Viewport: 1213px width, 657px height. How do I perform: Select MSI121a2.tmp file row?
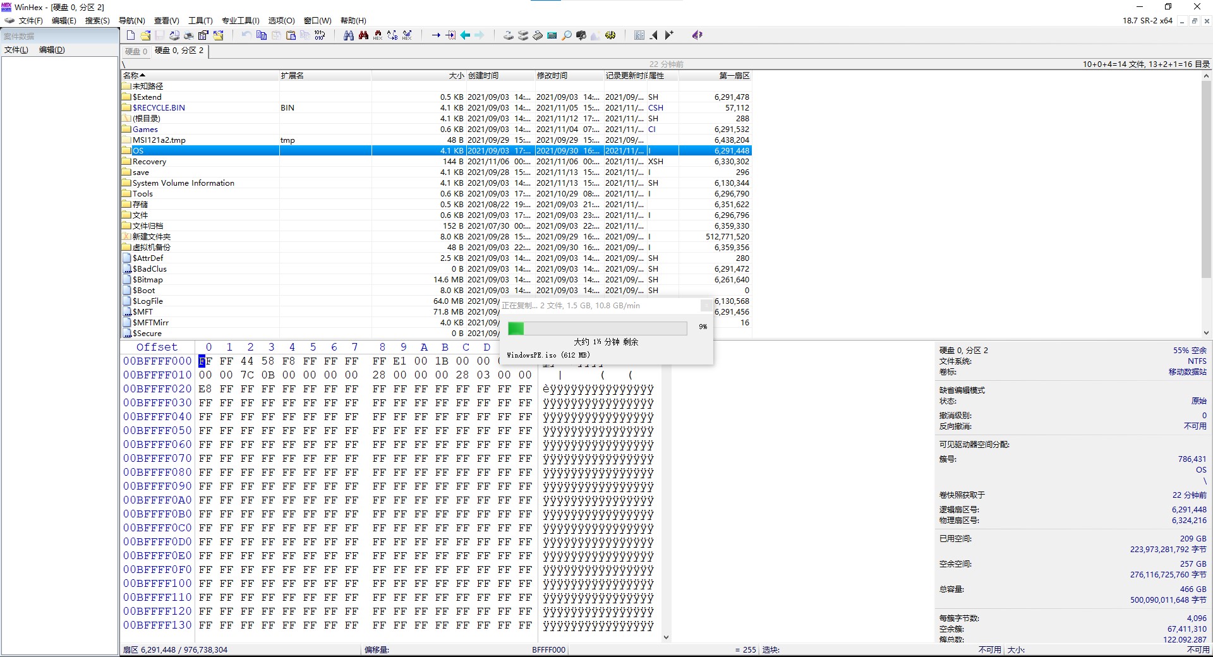pyautogui.click(x=437, y=140)
